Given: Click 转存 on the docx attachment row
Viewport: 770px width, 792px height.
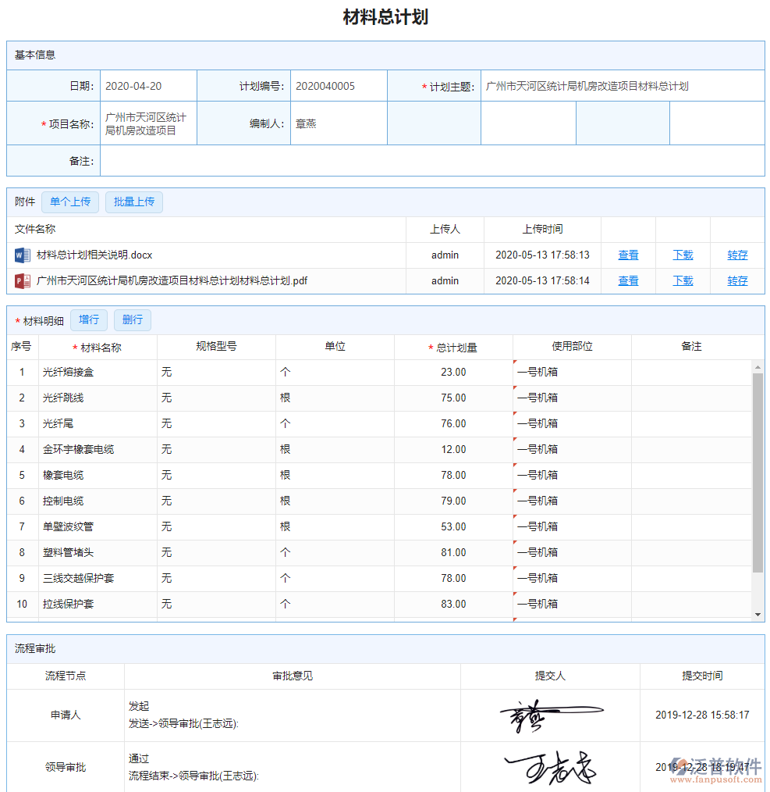Looking at the screenshot, I should pyautogui.click(x=736, y=255).
